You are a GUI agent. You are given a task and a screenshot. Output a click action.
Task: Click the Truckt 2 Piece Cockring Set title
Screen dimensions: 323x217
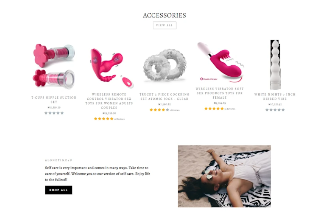[x=164, y=97]
